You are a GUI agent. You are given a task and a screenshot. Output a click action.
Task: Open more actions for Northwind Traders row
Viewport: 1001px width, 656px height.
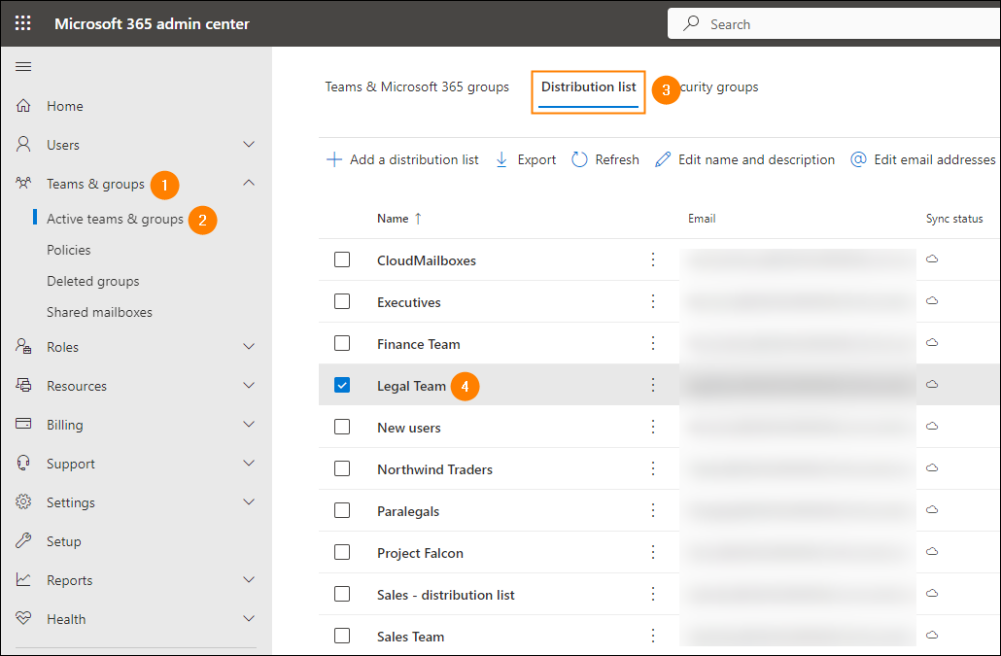652,468
